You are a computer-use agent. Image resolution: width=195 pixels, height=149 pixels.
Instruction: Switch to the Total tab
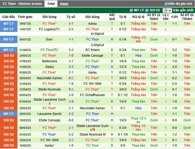point(51,4)
